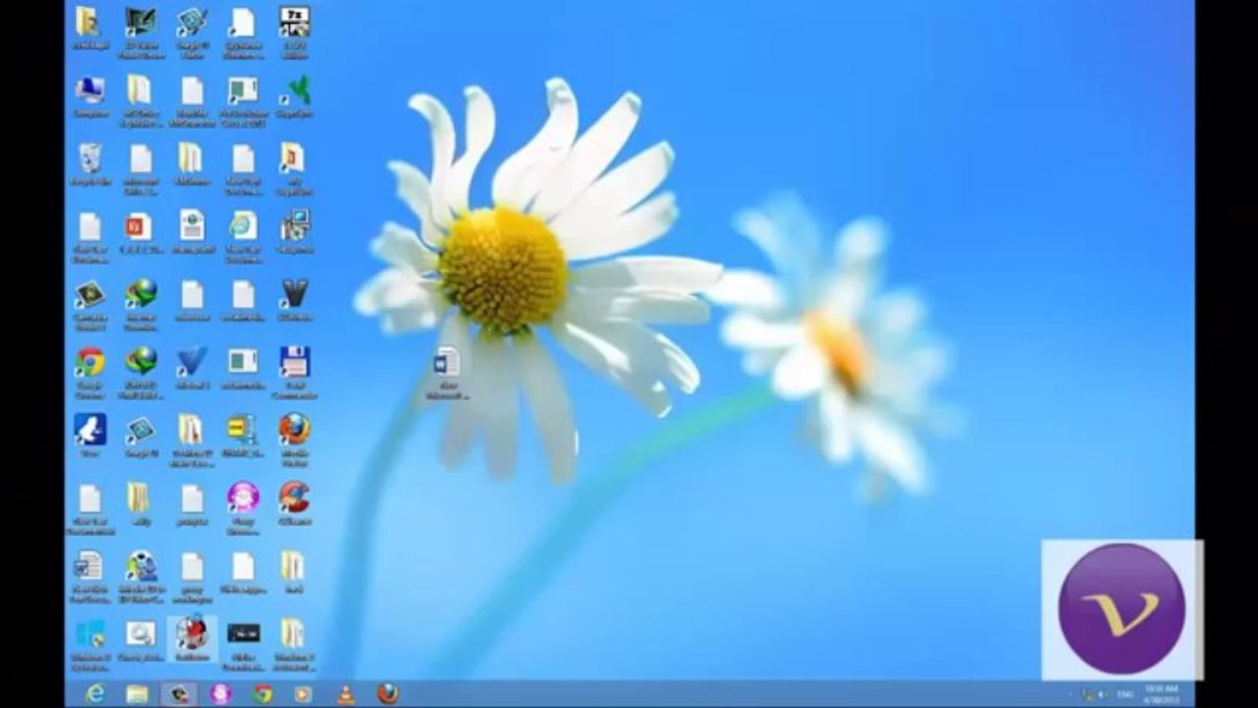1258x708 pixels.
Task: Open the clock and date in the tray
Action: coord(1162,694)
